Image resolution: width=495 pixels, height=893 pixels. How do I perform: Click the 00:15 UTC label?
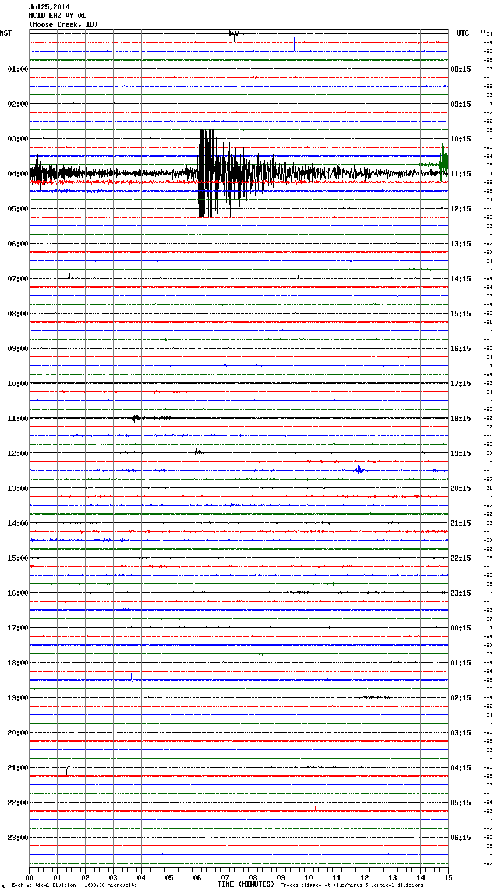pyautogui.click(x=461, y=628)
